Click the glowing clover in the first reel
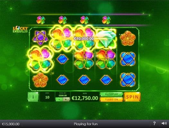169x128 pixels. click(40, 59)
